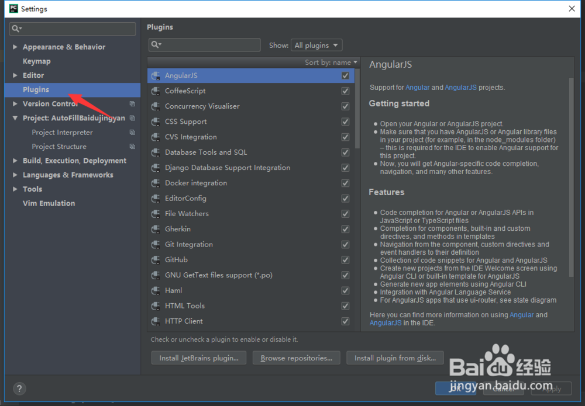Select the EditorConfig plugin row
This screenshot has height=406, width=585.
click(x=251, y=199)
